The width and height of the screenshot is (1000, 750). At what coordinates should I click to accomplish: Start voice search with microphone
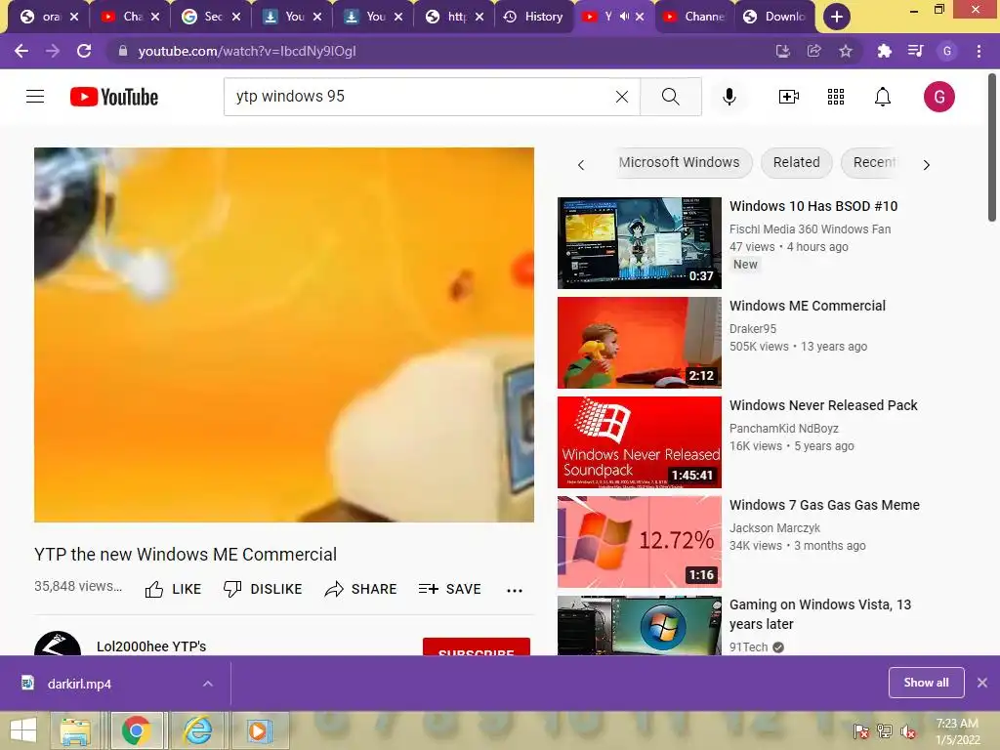click(x=729, y=97)
